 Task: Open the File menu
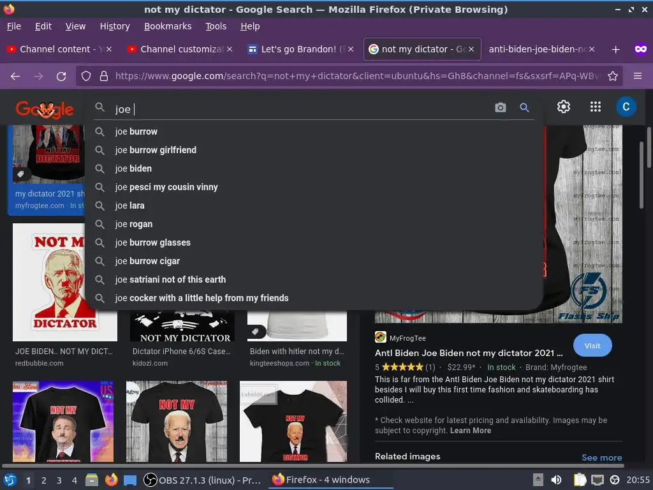pyautogui.click(x=14, y=26)
